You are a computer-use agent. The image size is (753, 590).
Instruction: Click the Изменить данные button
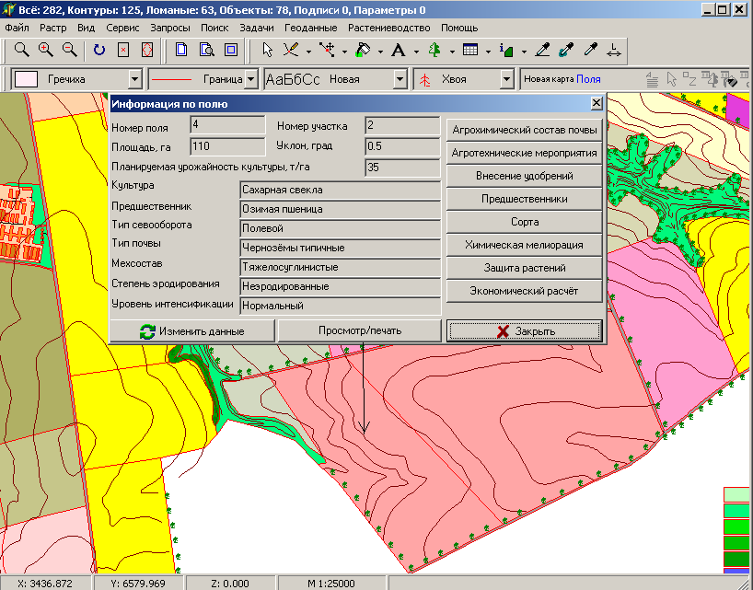point(192,330)
